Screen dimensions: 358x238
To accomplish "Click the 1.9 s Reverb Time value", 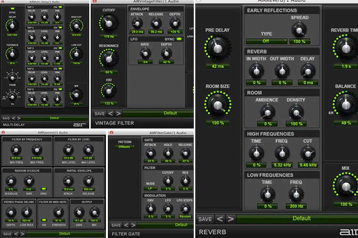I will (346, 66).
